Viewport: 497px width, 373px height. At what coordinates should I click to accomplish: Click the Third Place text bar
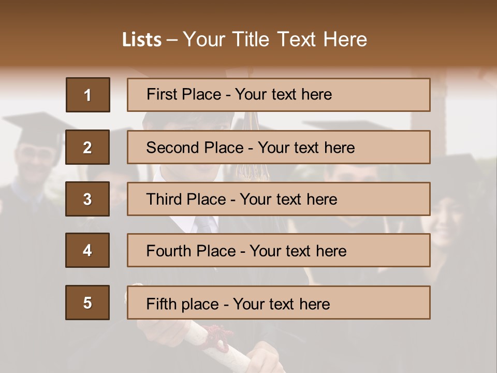tap(279, 199)
